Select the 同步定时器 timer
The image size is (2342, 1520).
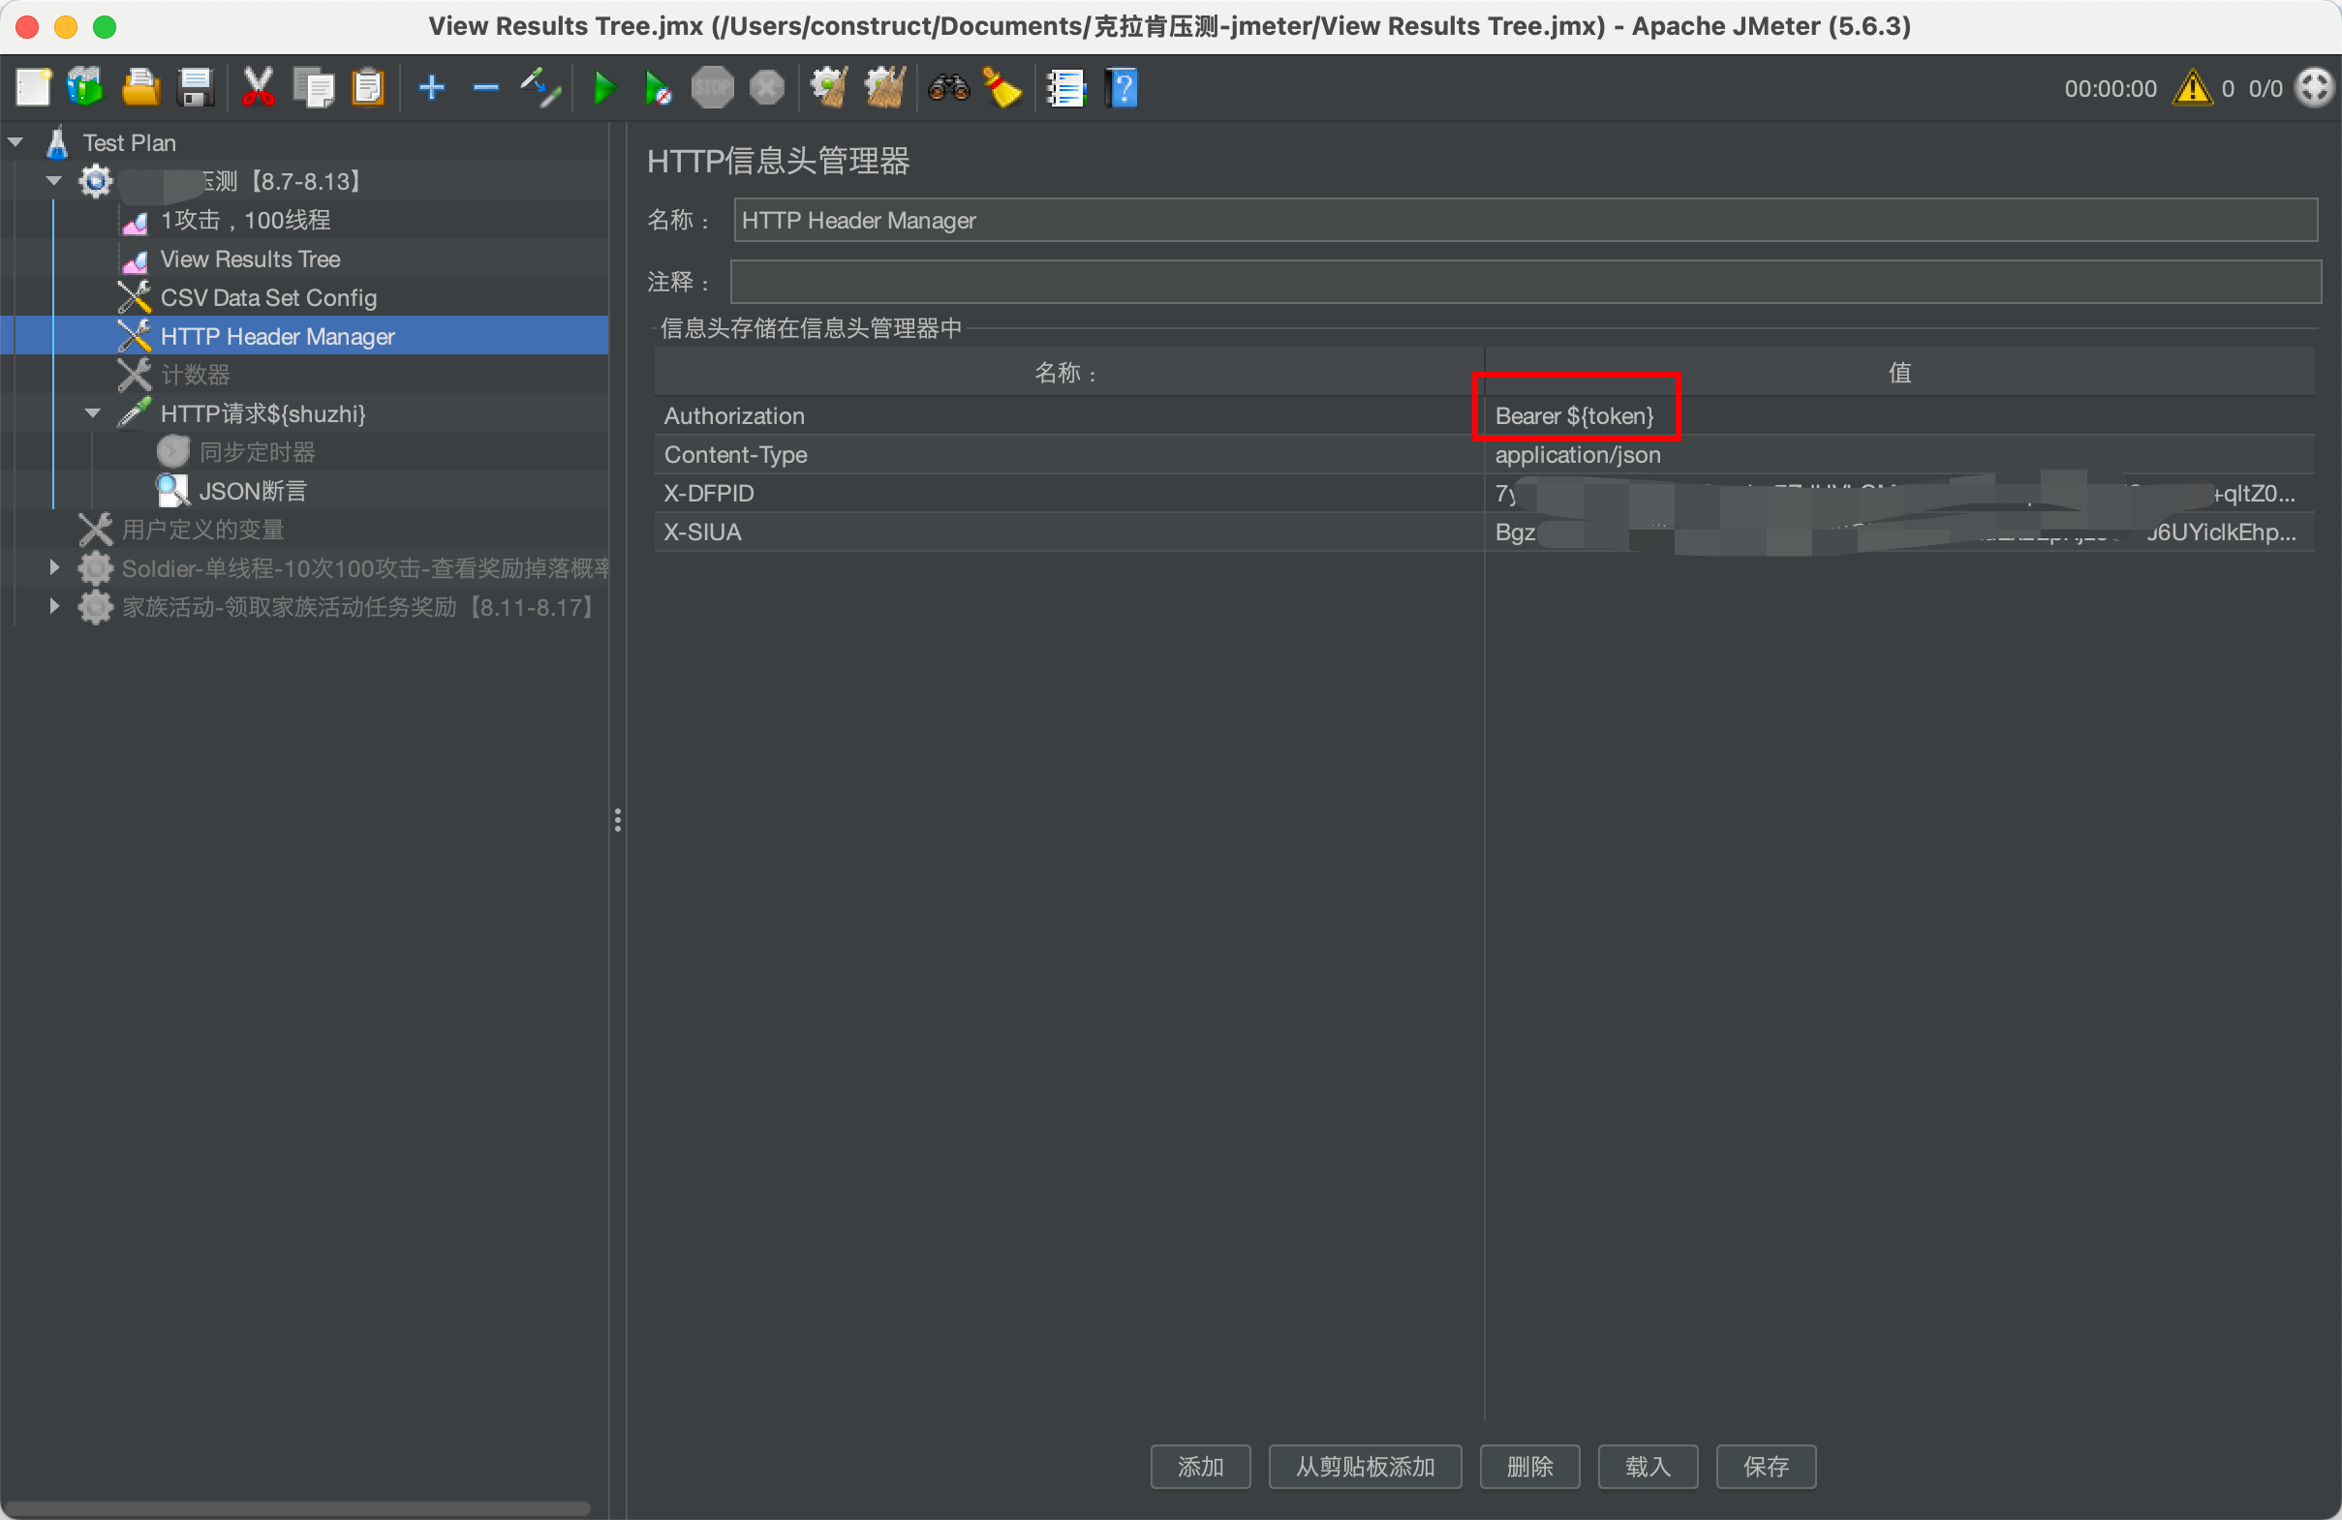257,451
